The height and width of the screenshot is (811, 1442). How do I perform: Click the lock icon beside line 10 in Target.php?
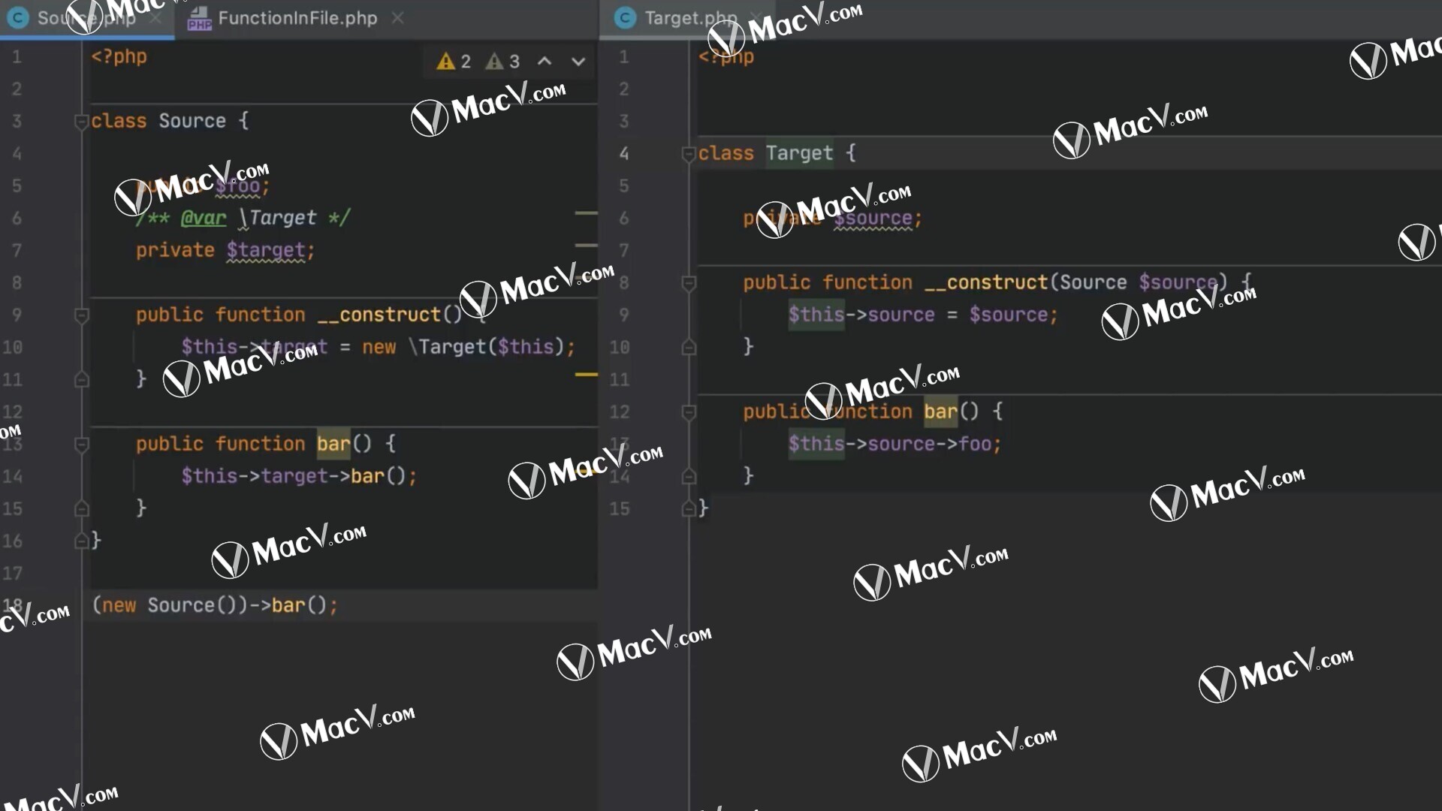click(689, 347)
